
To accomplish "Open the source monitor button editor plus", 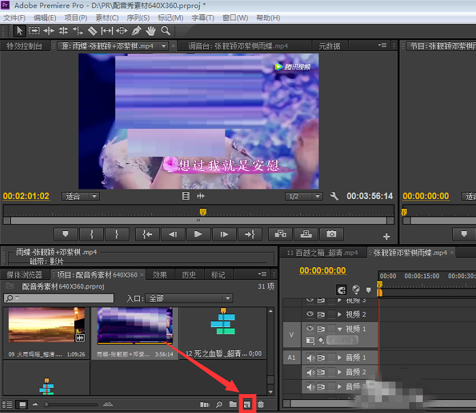I will tap(387, 236).
